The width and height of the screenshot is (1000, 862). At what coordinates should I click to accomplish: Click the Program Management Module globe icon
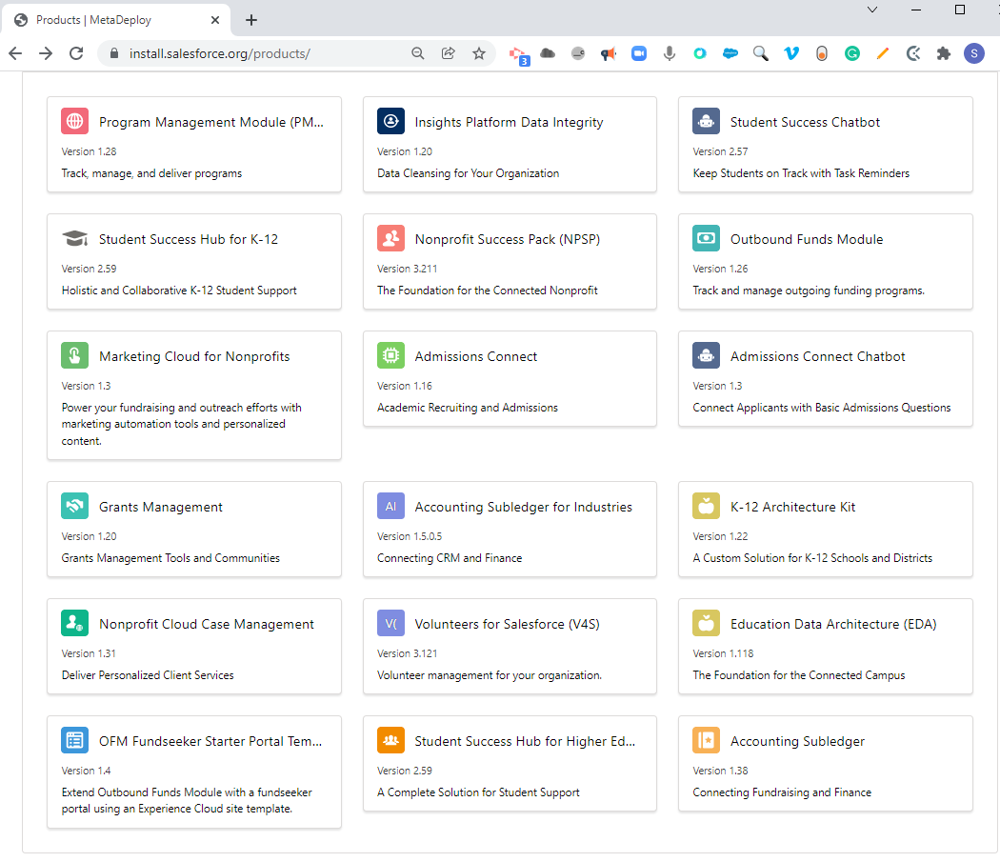point(74,121)
